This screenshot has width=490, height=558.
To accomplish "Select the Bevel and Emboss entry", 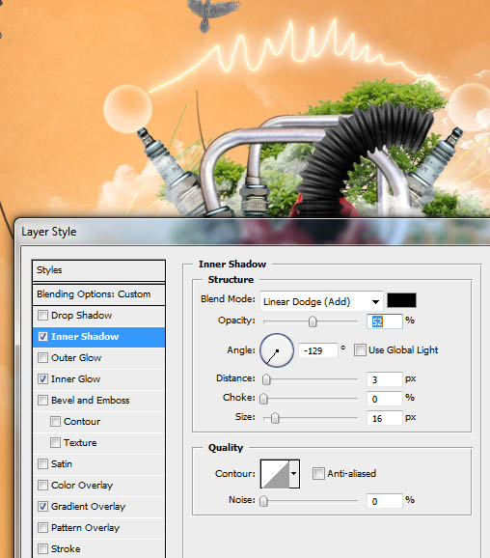I will tap(98, 401).
